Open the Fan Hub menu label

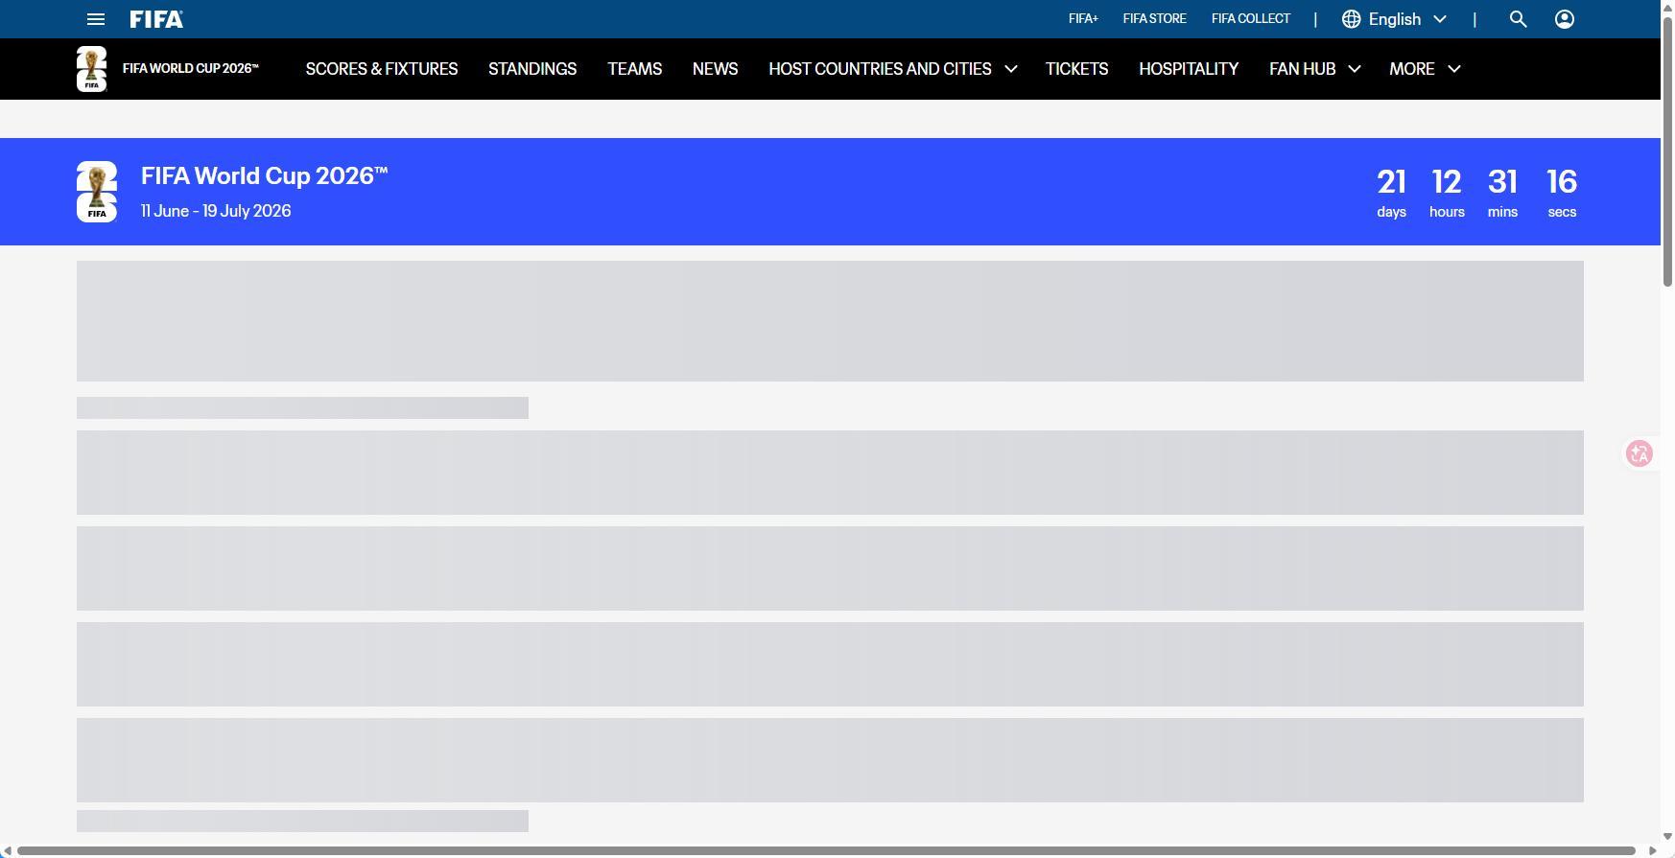[x=1302, y=69]
